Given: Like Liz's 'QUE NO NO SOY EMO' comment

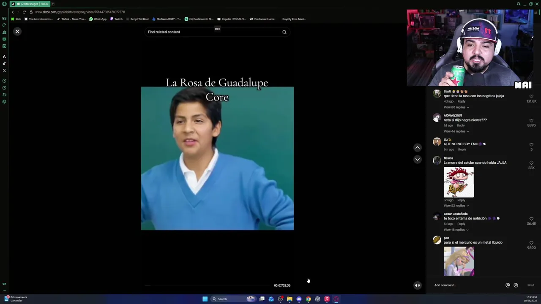Looking at the screenshot, I should click(x=531, y=145).
